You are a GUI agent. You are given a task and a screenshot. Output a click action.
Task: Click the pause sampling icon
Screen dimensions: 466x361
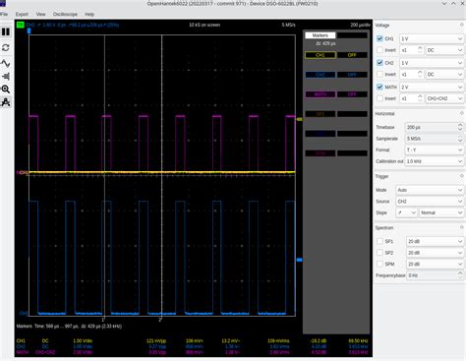point(6,31)
